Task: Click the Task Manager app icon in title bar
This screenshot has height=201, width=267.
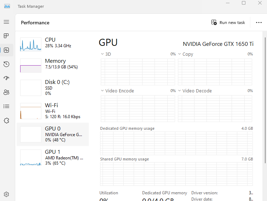Action: 7,6
